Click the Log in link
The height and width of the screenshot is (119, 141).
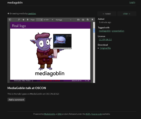point(132,2)
